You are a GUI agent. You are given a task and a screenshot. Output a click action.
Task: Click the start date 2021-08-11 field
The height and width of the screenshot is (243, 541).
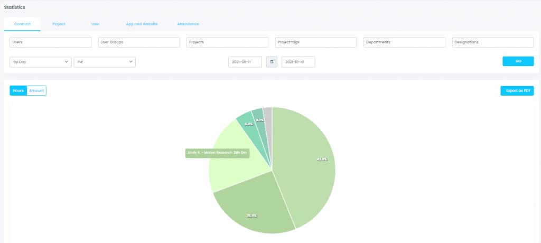click(x=245, y=62)
